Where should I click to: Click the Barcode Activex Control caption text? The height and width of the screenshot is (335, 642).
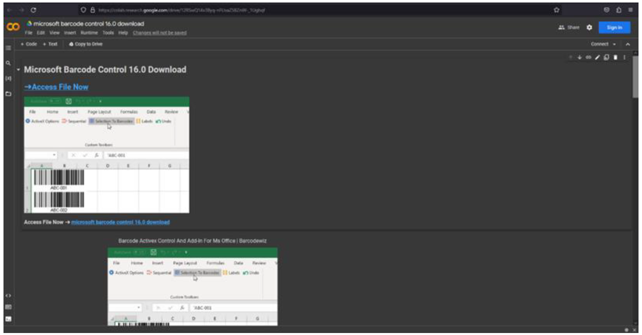[192, 241]
